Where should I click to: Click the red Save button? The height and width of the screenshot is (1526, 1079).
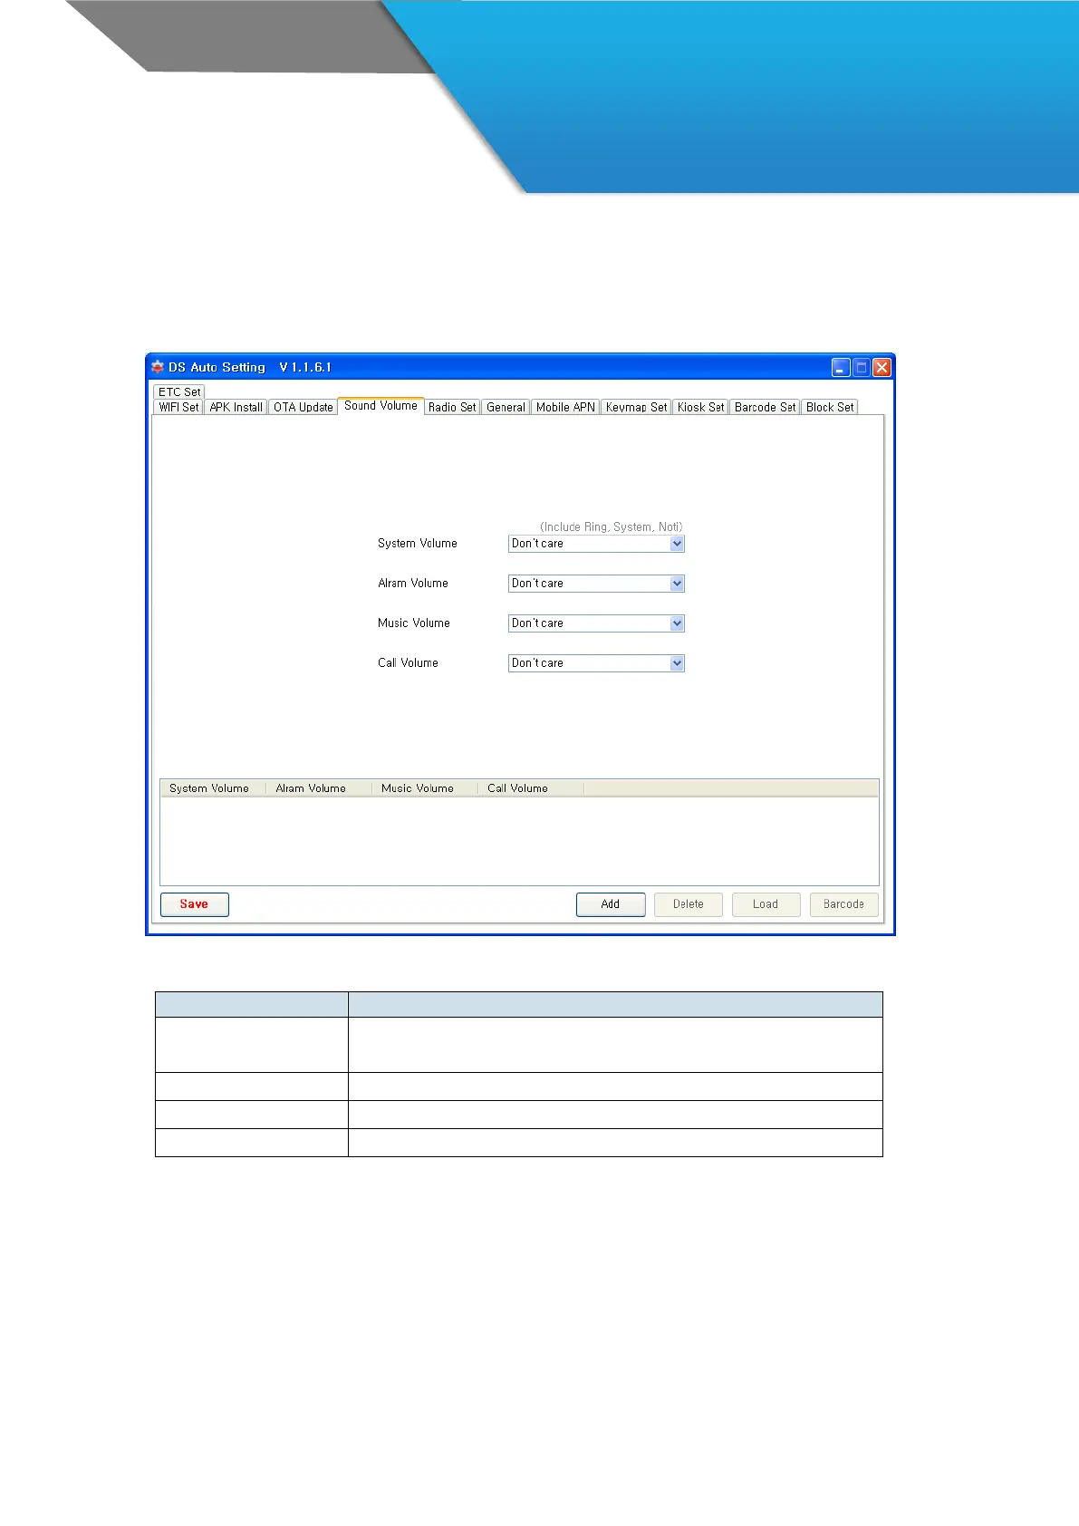(195, 904)
